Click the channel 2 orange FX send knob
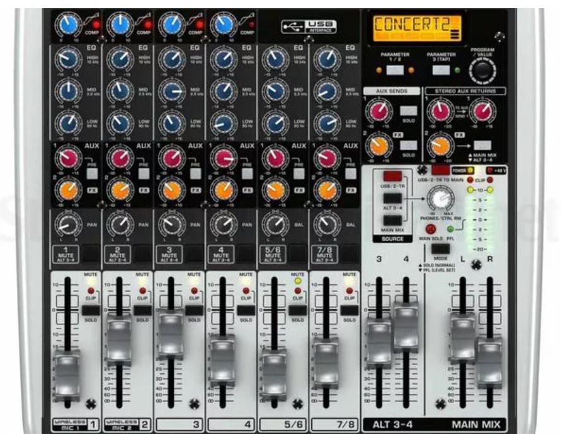The width and height of the screenshot is (563, 442). (x=119, y=189)
